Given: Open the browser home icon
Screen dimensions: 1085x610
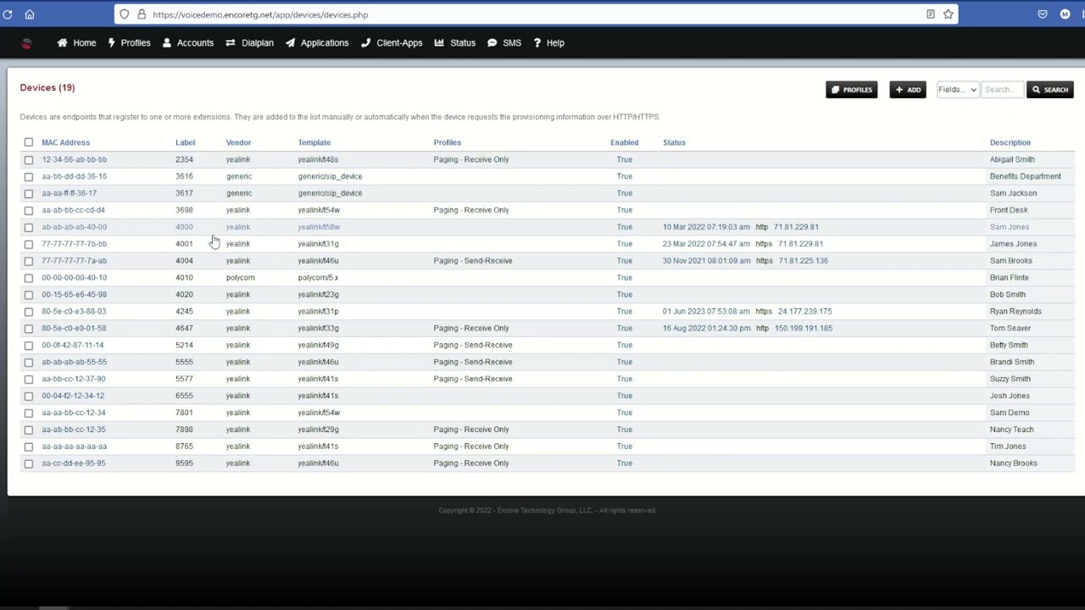Looking at the screenshot, I should coord(30,14).
